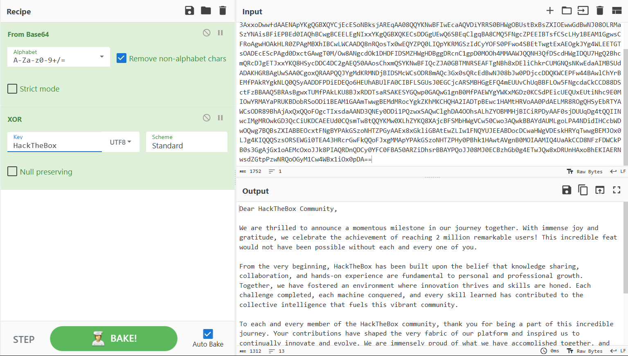This screenshot has height=356, width=628.
Task: Set breakpoint on From Base64 operation
Action: (220, 33)
